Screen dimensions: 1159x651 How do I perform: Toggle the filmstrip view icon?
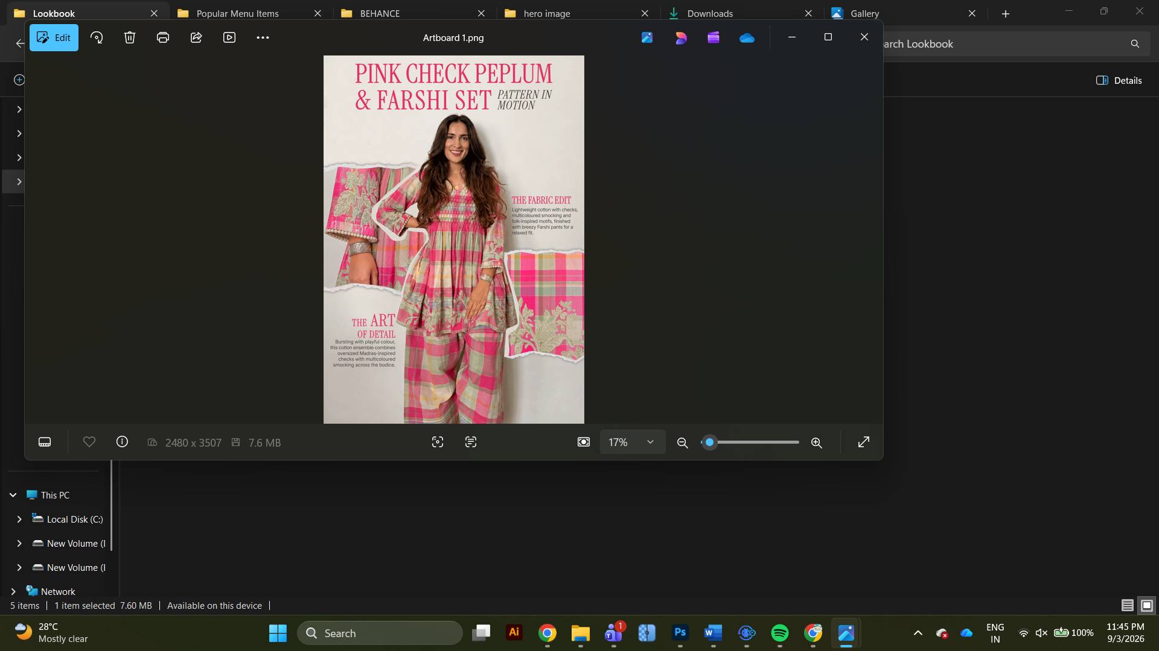coord(45,442)
